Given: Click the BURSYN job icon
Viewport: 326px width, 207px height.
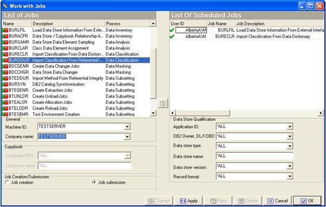Looking at the screenshot, I should [x=5, y=84].
